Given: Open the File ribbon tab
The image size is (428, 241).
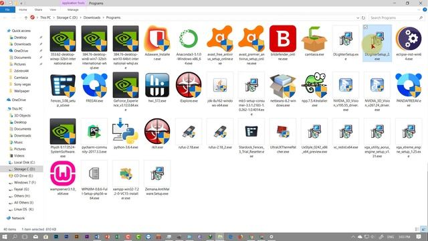Looking at the screenshot, I should pos(7,9).
